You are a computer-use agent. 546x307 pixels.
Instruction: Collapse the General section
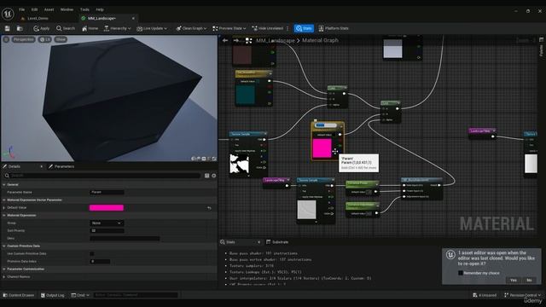click(x=3, y=185)
